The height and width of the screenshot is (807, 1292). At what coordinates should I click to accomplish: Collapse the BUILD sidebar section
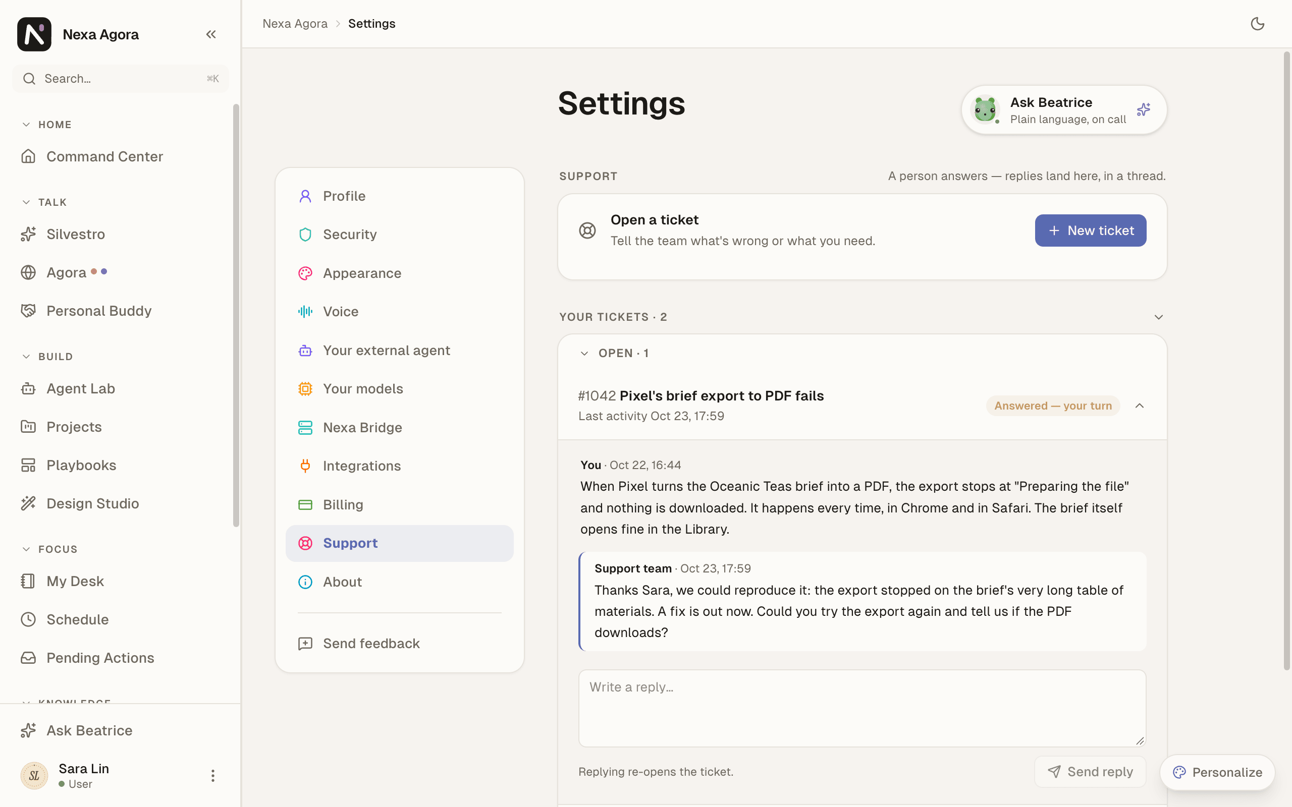click(x=26, y=357)
